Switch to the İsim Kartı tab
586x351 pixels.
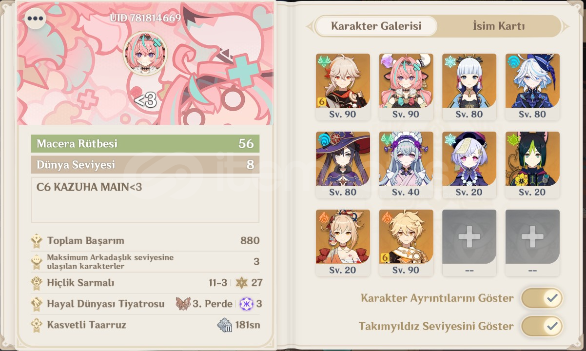[499, 26]
